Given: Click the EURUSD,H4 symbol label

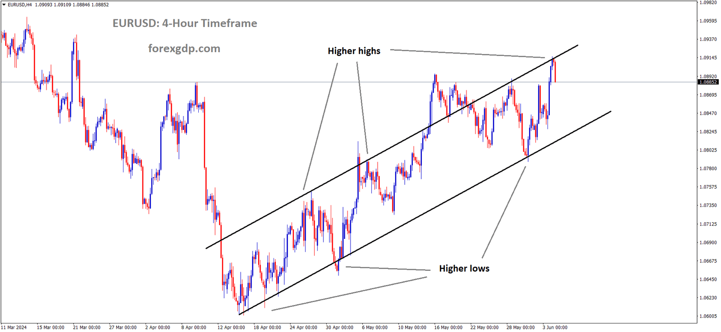Looking at the screenshot, I should [20, 5].
